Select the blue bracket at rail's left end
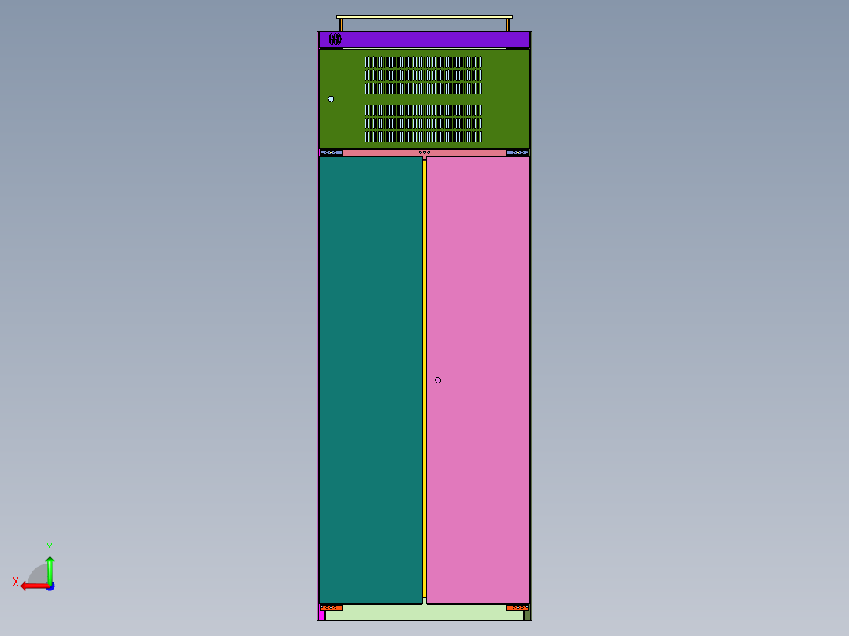The width and height of the screenshot is (849, 636). 331,153
